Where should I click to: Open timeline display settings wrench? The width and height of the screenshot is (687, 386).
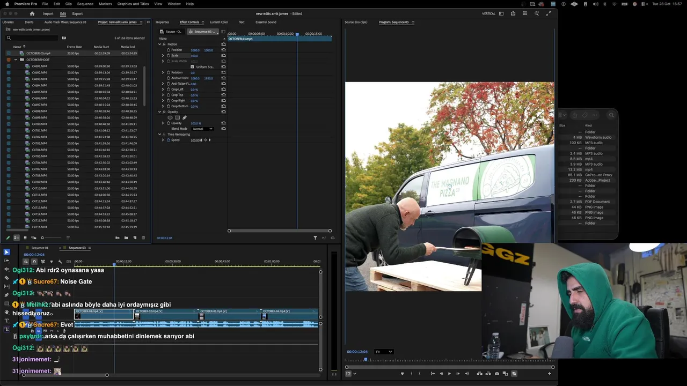(x=60, y=262)
